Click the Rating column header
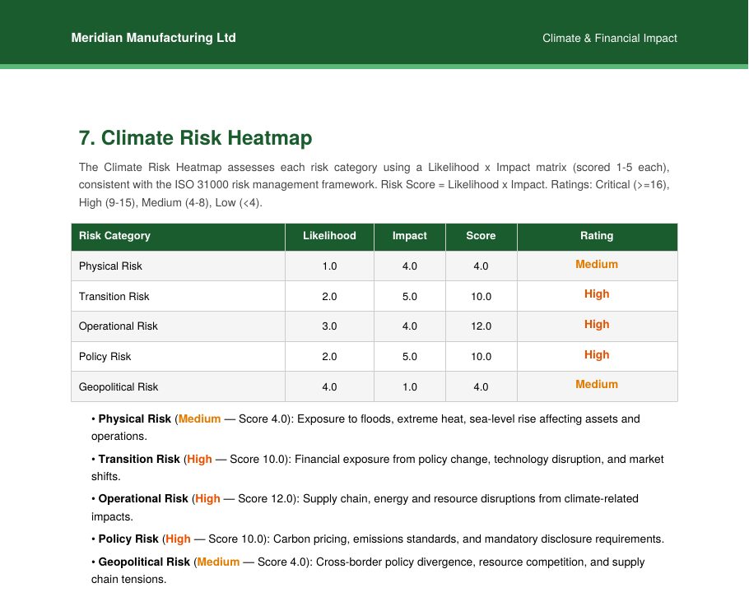 [x=597, y=236]
